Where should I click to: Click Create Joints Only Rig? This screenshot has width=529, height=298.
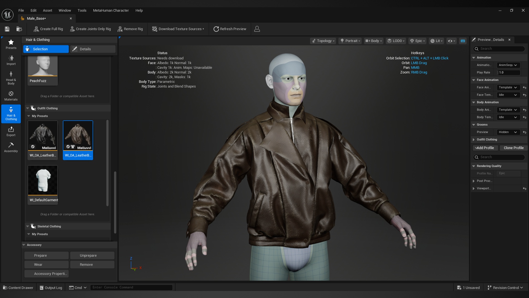tap(90, 29)
